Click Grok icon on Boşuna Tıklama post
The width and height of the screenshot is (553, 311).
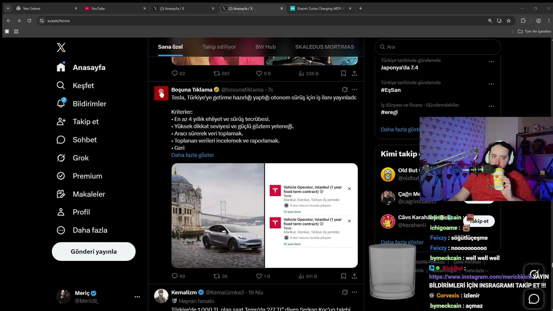pos(345,89)
